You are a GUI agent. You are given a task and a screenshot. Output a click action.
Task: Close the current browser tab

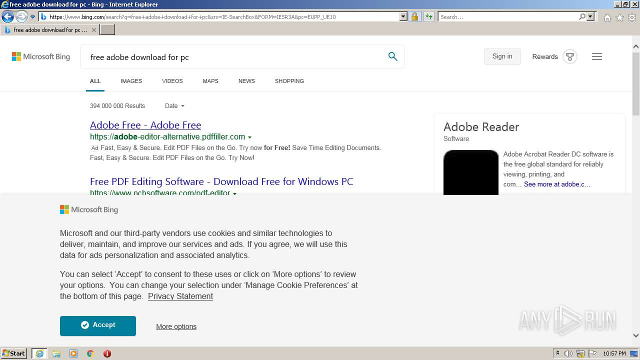(94, 30)
